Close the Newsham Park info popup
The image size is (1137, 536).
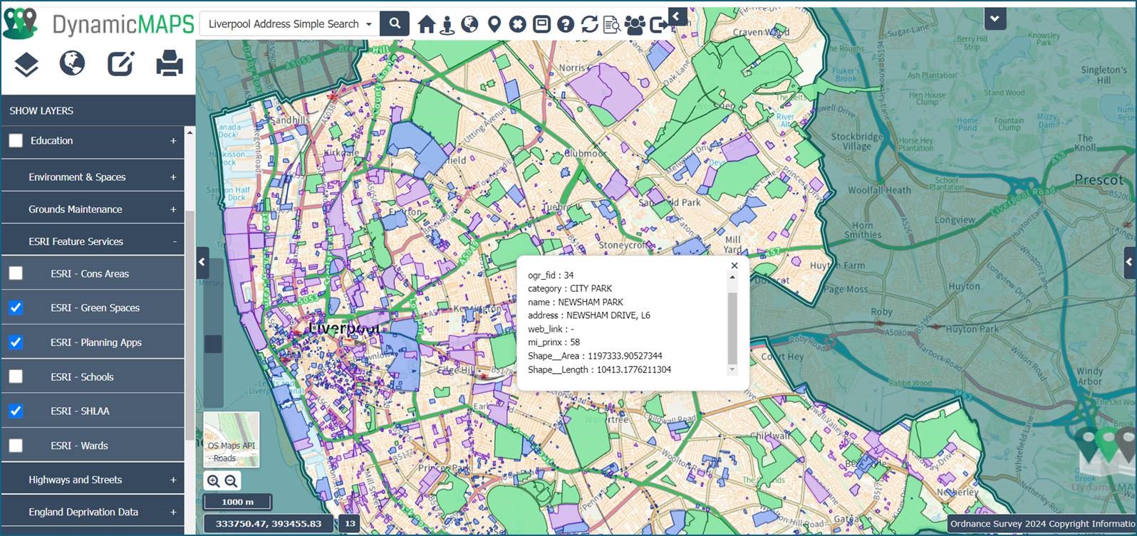(734, 266)
